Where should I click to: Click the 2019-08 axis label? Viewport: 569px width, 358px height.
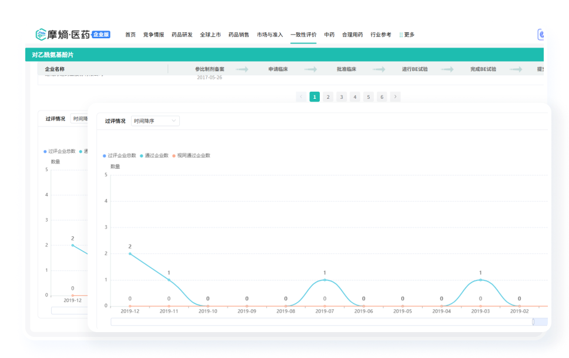pos(286,311)
